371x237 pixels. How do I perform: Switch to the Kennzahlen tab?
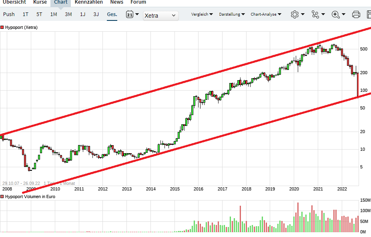pos(88,2)
